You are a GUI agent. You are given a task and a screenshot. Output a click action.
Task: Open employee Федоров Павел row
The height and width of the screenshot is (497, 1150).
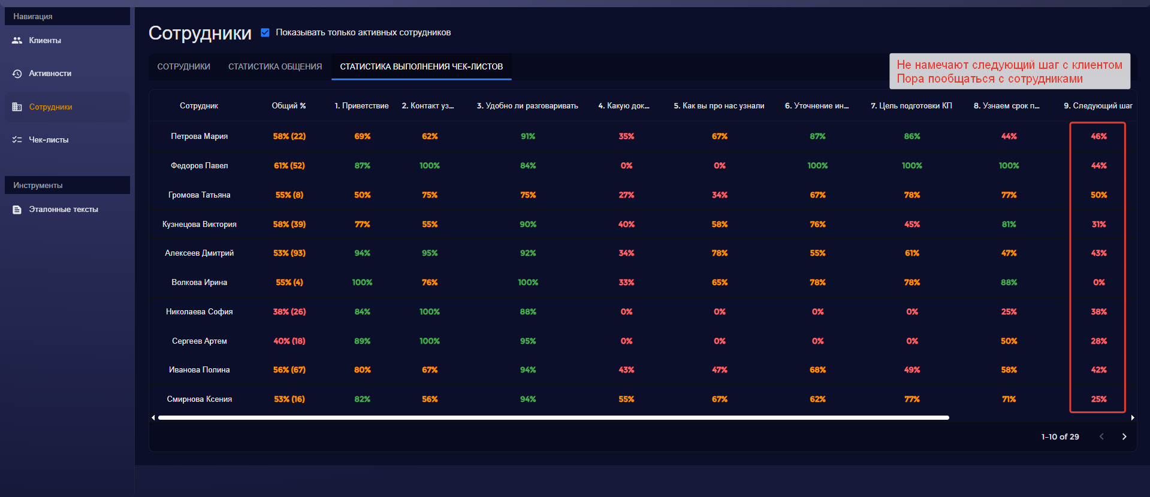tap(199, 166)
